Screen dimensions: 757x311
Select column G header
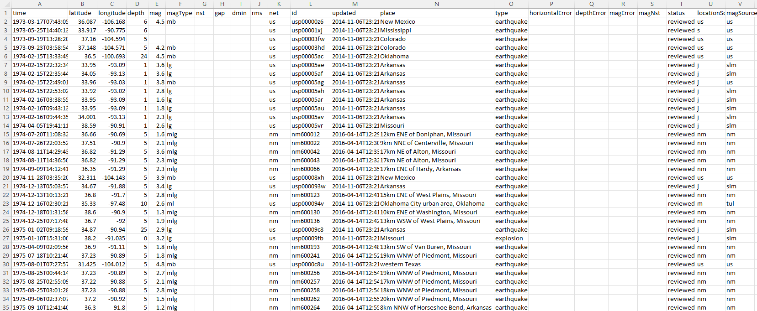click(x=204, y=4)
